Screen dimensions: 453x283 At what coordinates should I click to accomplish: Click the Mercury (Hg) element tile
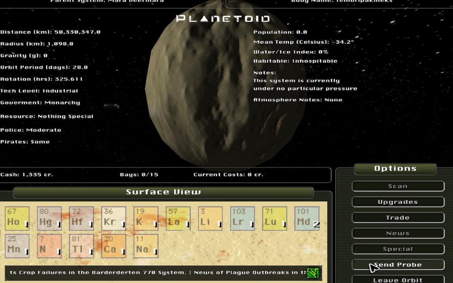pos(49,218)
